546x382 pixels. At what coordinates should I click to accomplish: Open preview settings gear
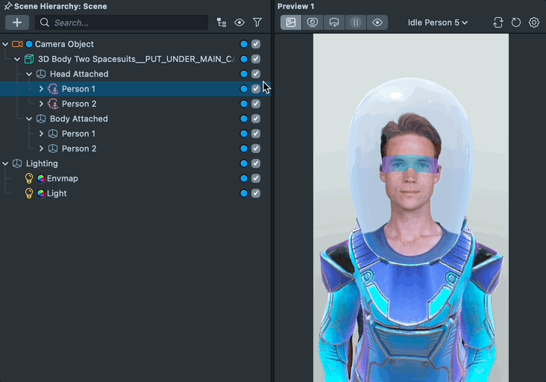pyautogui.click(x=534, y=22)
